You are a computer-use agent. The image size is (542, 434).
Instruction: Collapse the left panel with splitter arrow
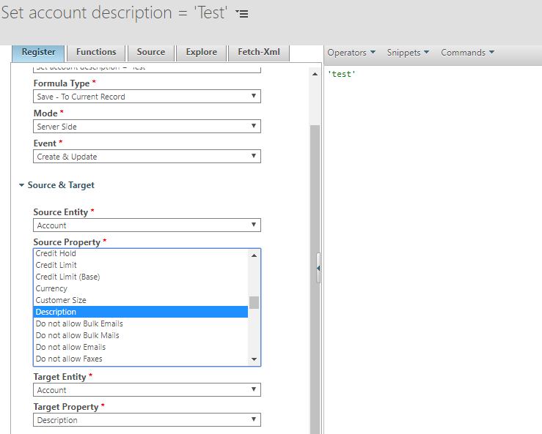click(x=318, y=268)
